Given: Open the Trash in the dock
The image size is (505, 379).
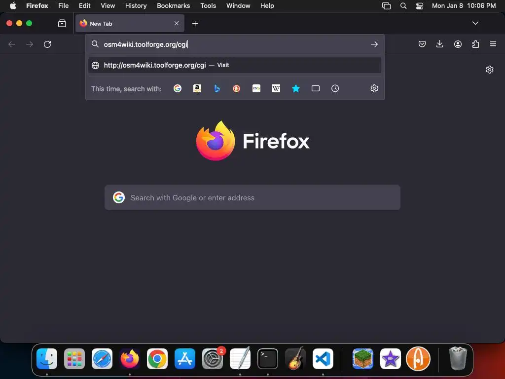Looking at the screenshot, I should (x=458, y=359).
